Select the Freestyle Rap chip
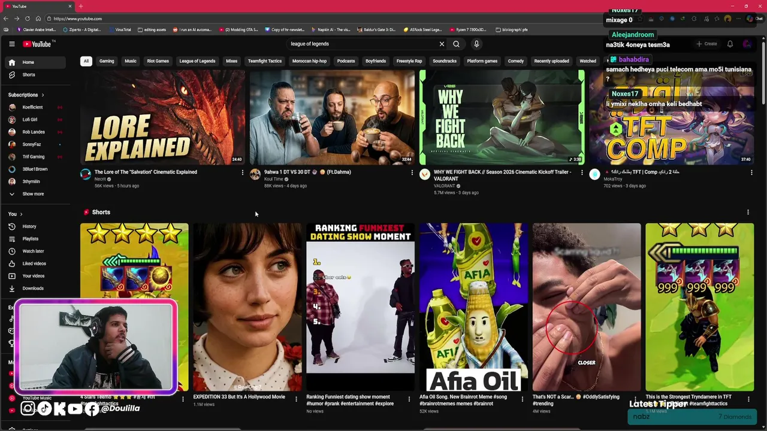The image size is (767, 431). tap(409, 61)
